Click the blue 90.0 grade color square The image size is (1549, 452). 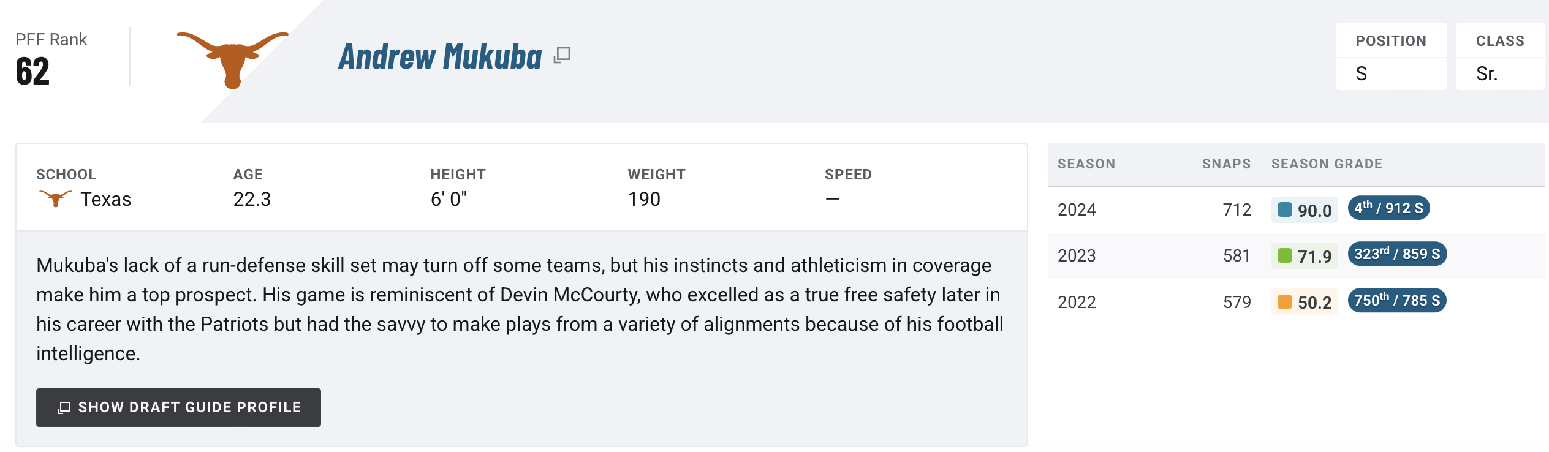[x=1285, y=209]
